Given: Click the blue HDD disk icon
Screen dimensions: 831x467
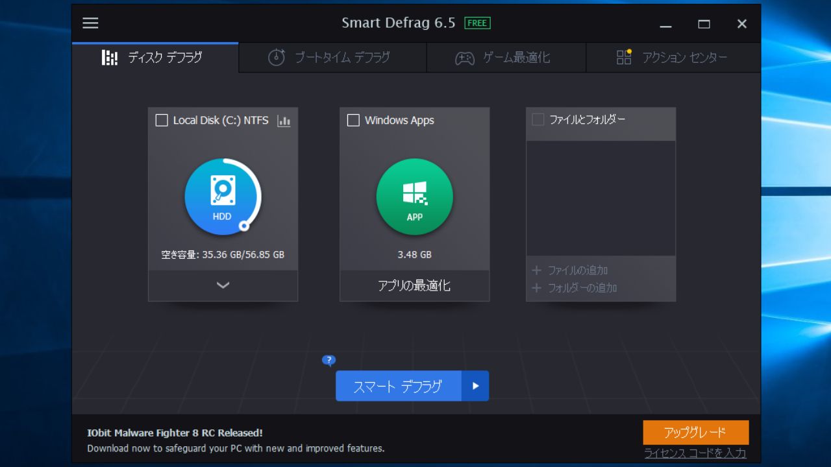Looking at the screenshot, I should (x=222, y=196).
